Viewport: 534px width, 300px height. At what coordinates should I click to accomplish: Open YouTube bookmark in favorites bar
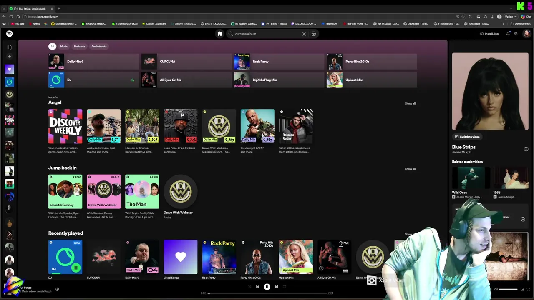[18, 24]
